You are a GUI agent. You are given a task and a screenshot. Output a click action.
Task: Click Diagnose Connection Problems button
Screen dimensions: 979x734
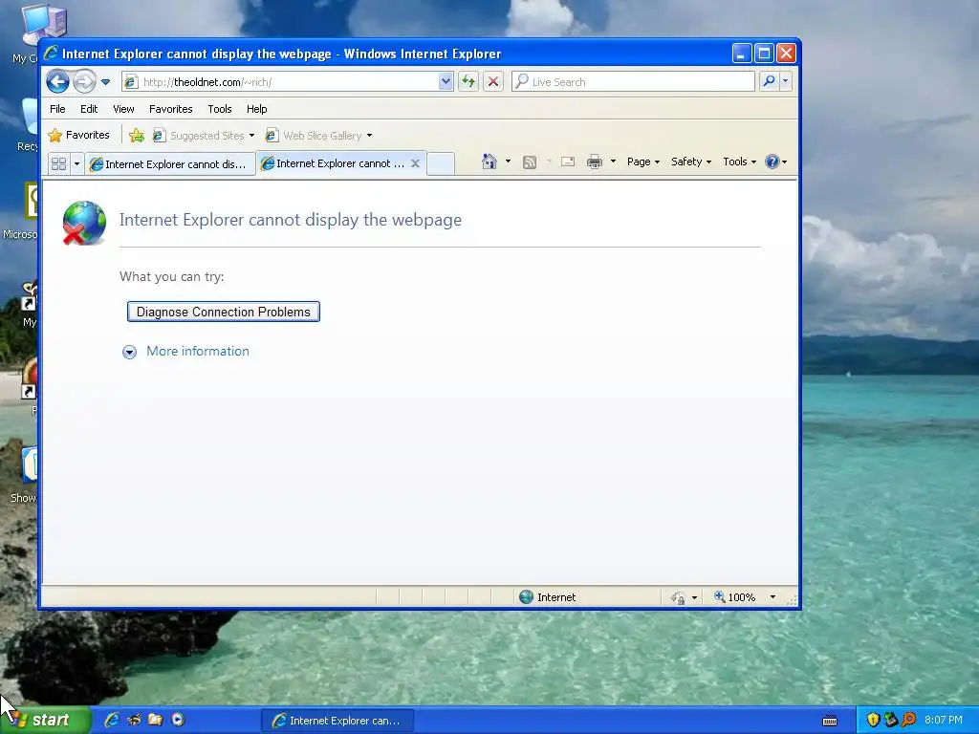coord(224,312)
